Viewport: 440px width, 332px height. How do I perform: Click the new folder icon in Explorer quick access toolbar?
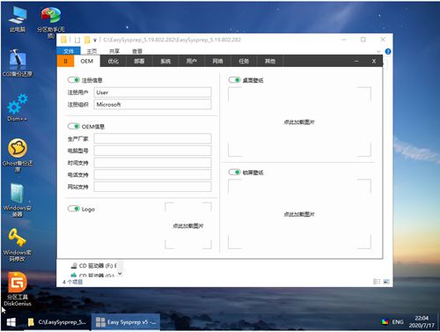pyautogui.click(x=87, y=40)
